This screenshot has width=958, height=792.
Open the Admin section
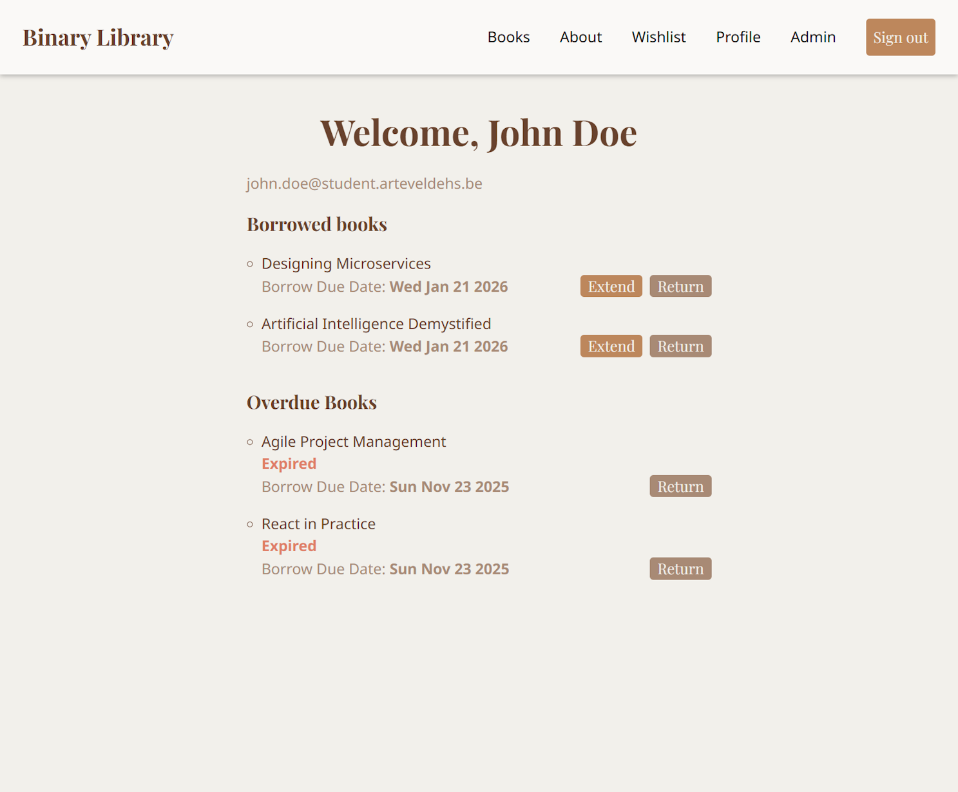pos(812,37)
